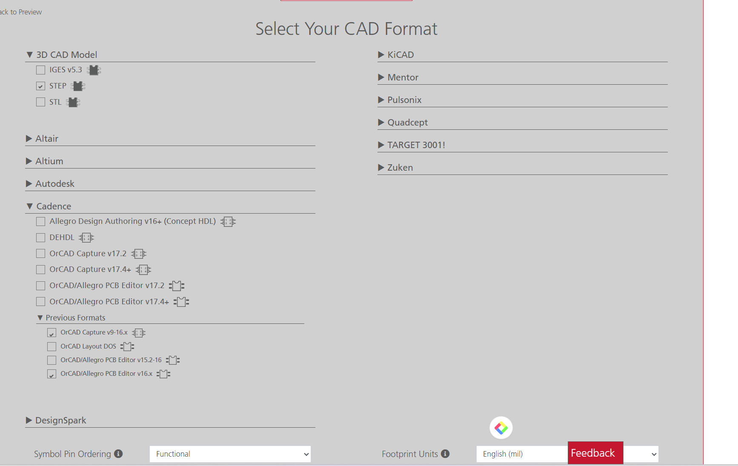Click footprint icon beside OrCAD/Allegro PCB Editor v17.2
Screen dimensions: 738x466
tap(177, 286)
